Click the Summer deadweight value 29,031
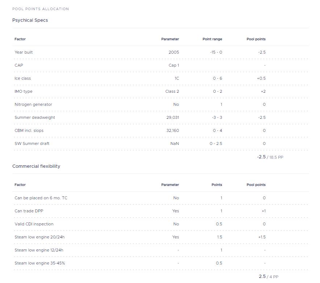Screen dimensions: 320x283 coord(173,117)
